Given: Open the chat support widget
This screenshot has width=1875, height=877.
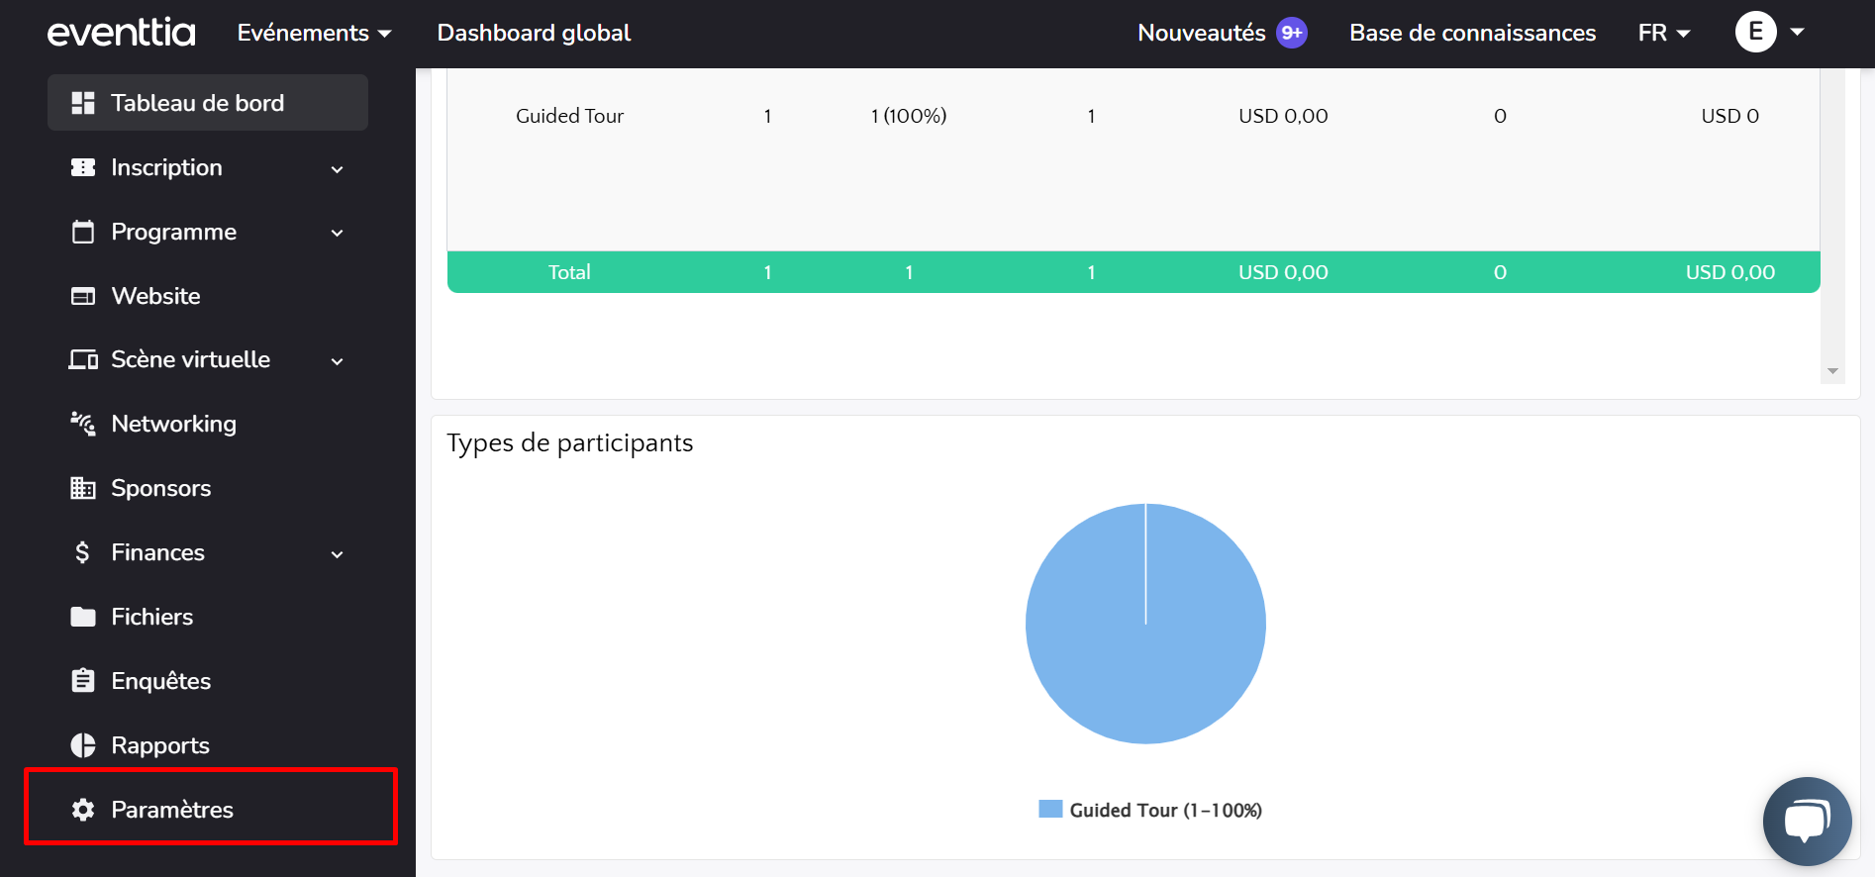Looking at the screenshot, I should tap(1807, 821).
